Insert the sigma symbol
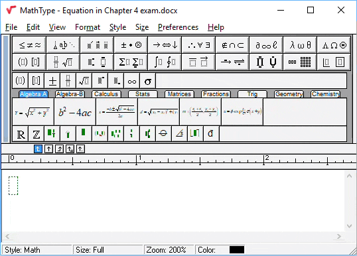This screenshot has height=256, width=357. pyautogui.click(x=148, y=81)
